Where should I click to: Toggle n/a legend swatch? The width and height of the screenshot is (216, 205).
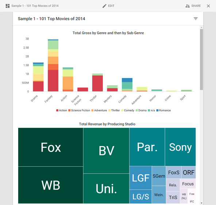pyautogui.click(x=149, y=110)
